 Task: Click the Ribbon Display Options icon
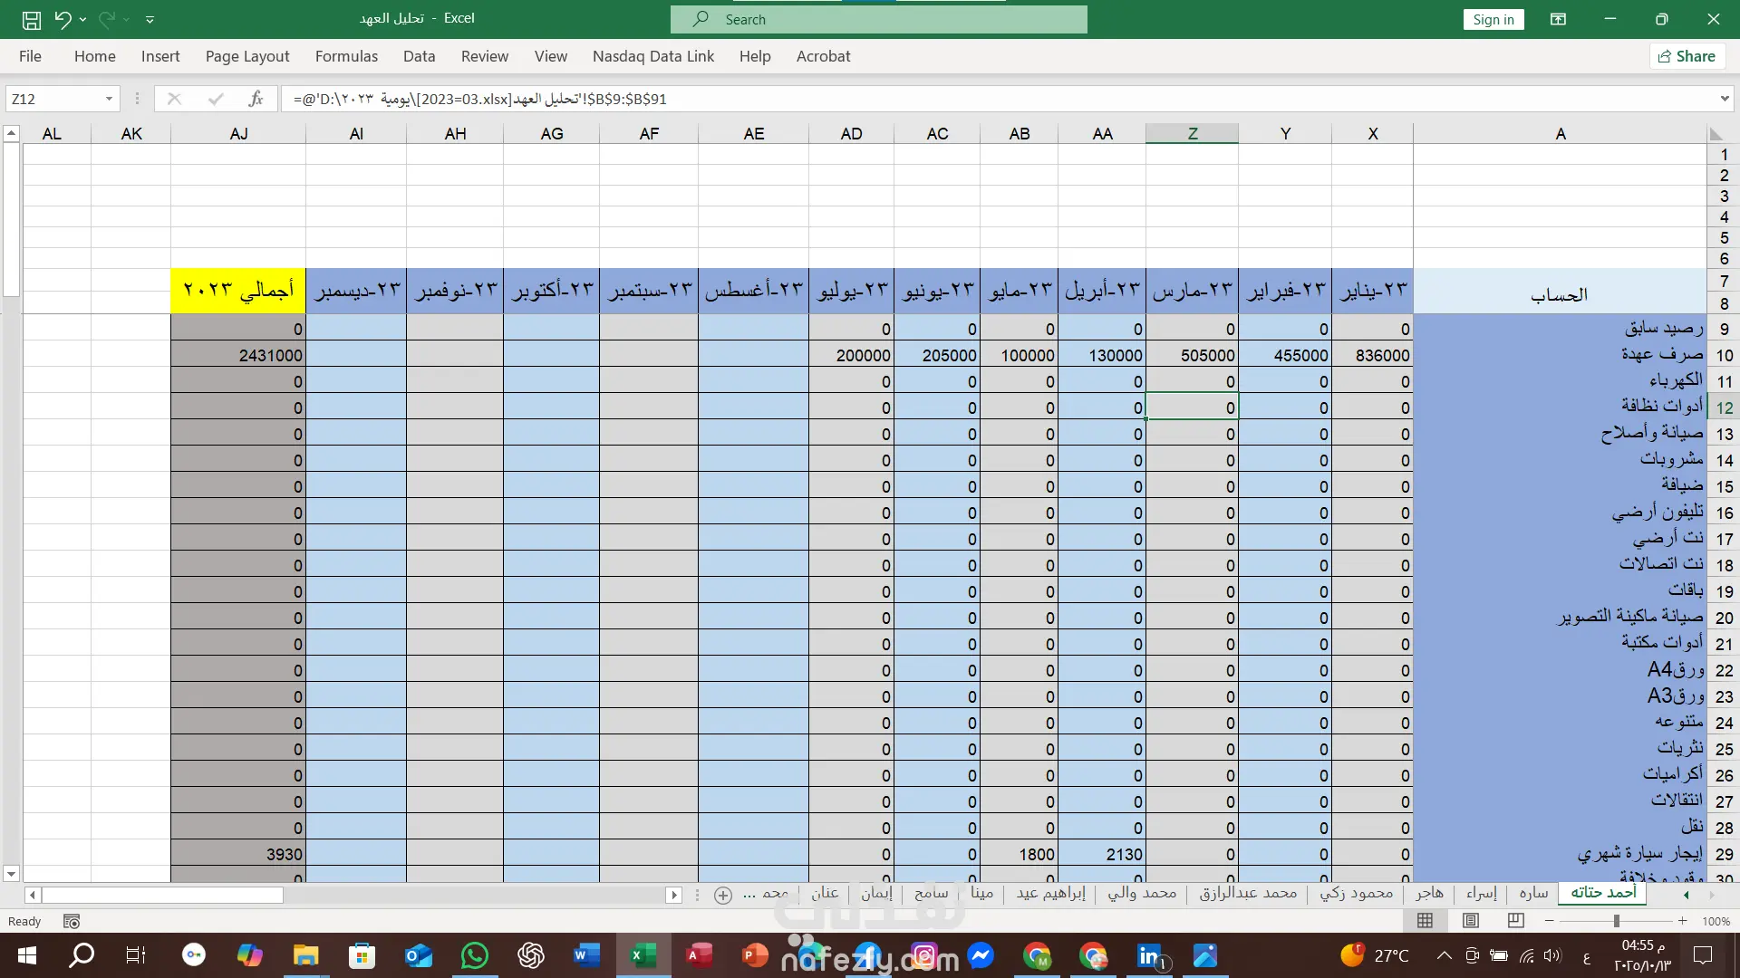point(1559,19)
